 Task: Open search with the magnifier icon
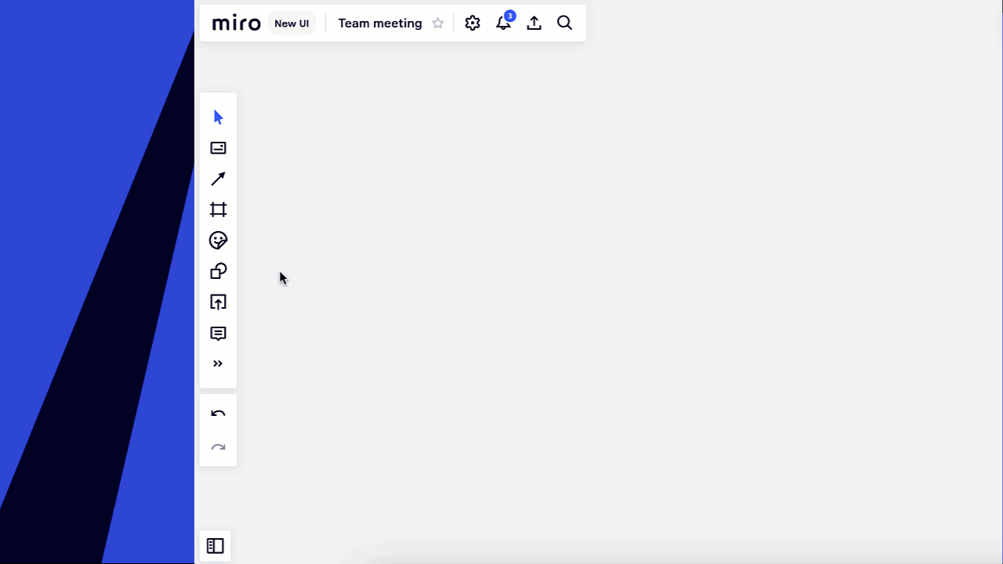[x=564, y=23]
